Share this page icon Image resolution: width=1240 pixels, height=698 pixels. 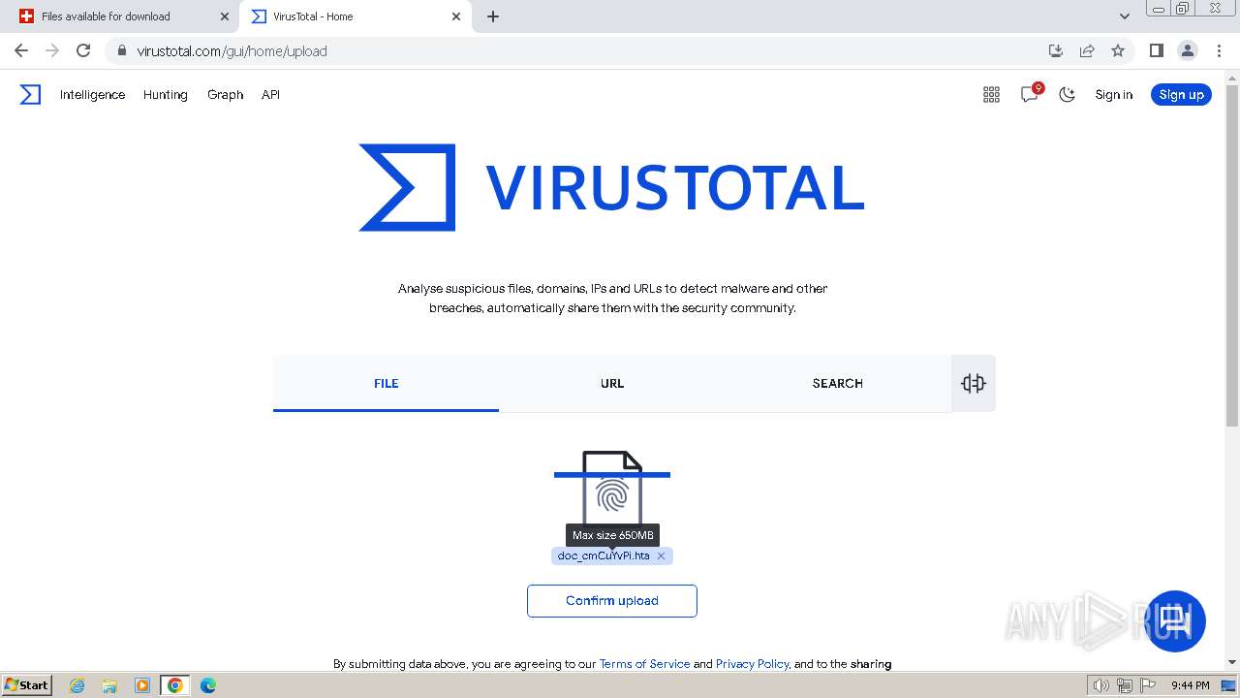point(1087,50)
